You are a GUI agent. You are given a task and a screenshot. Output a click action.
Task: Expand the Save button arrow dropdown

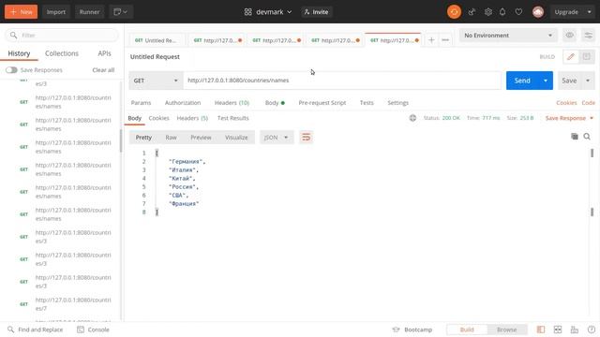pos(588,81)
